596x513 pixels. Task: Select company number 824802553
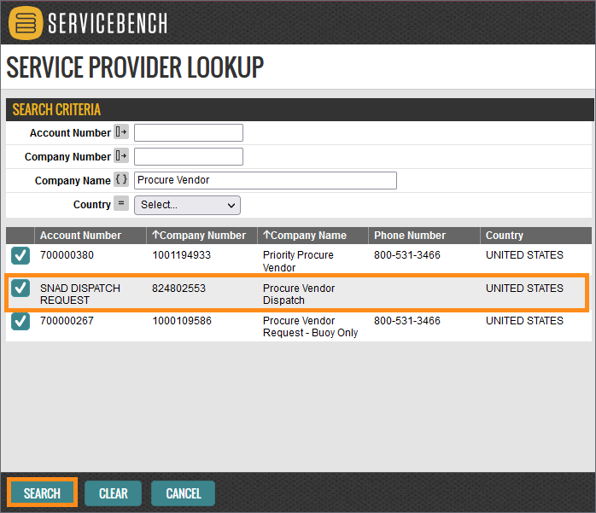point(178,288)
